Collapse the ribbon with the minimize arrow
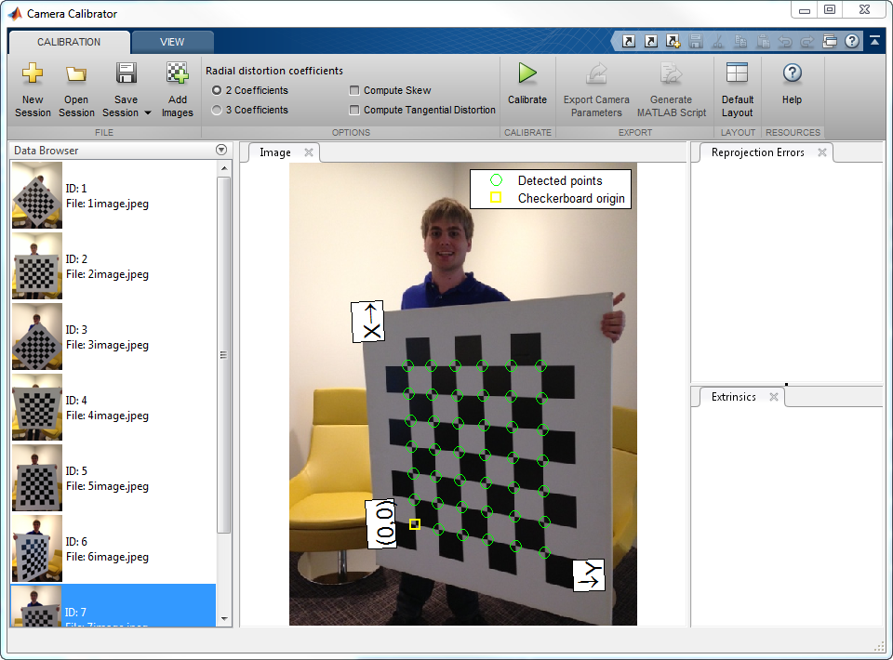The height and width of the screenshot is (660, 893). tap(875, 41)
